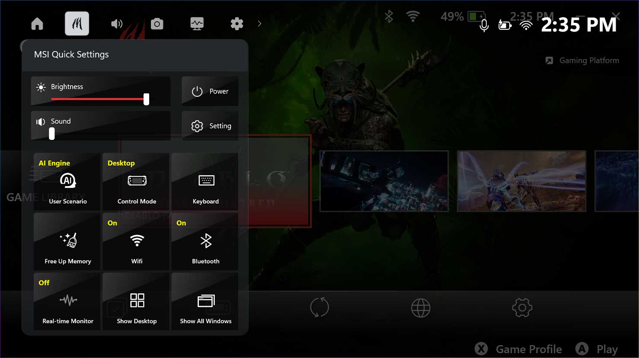Image resolution: width=639 pixels, height=358 pixels.
Task: Open the on-screen Keyboard tile
Action: click(x=205, y=181)
